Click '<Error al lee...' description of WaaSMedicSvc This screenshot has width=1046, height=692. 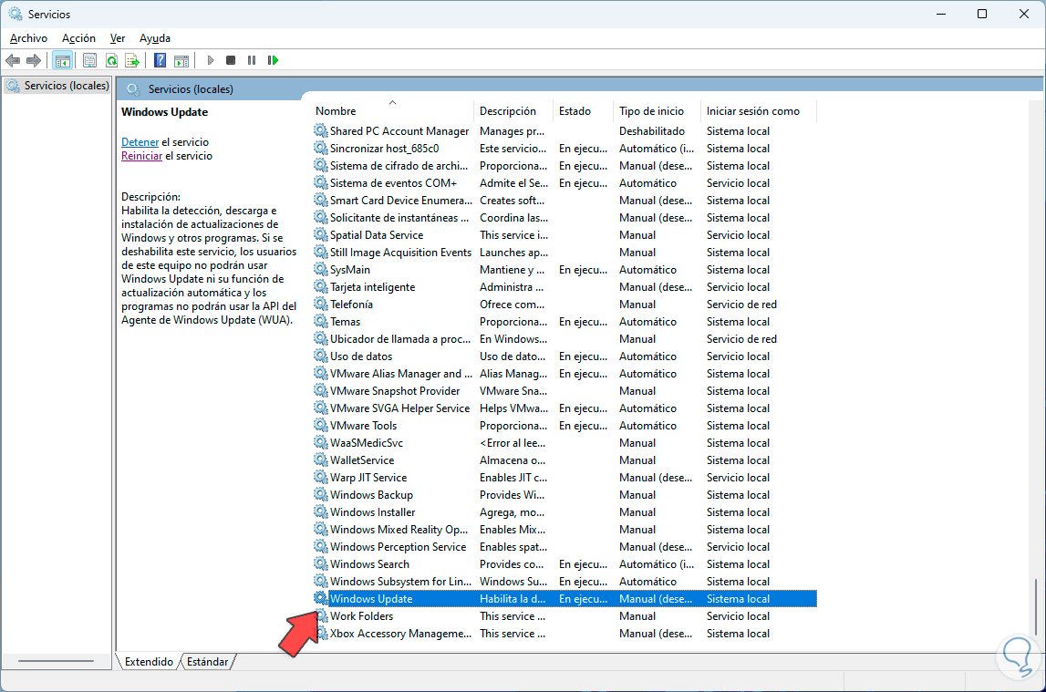(513, 443)
